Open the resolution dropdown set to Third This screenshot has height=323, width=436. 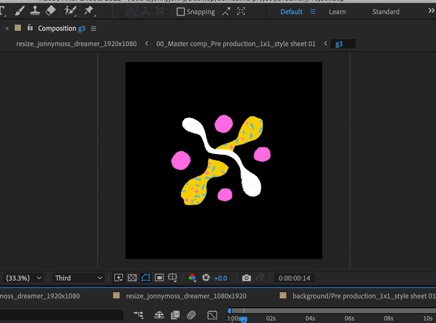pyautogui.click(x=78, y=278)
